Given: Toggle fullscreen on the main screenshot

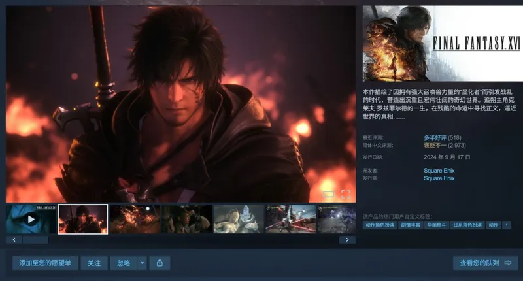Looking at the screenshot, I should [346, 194].
